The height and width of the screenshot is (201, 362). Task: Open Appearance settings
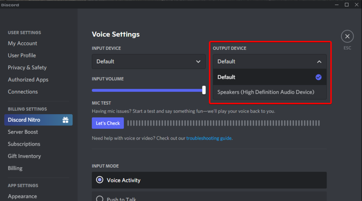23,197
